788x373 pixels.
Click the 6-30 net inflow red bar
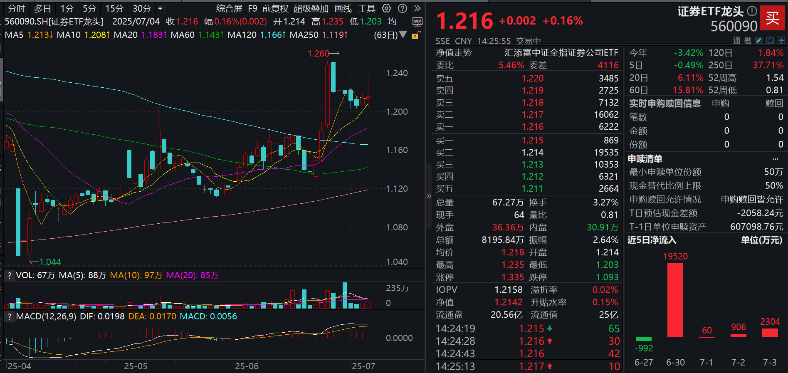[675, 300]
